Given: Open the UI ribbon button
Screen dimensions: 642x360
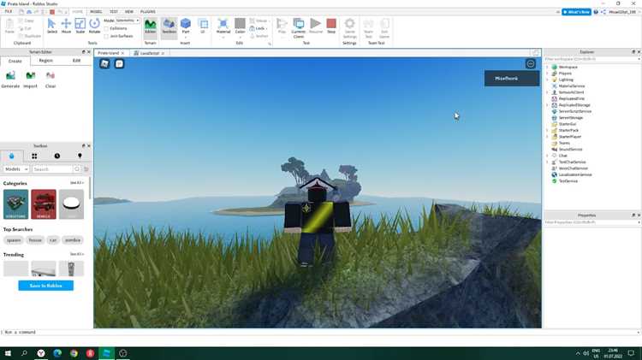Looking at the screenshot, I should point(203,27).
